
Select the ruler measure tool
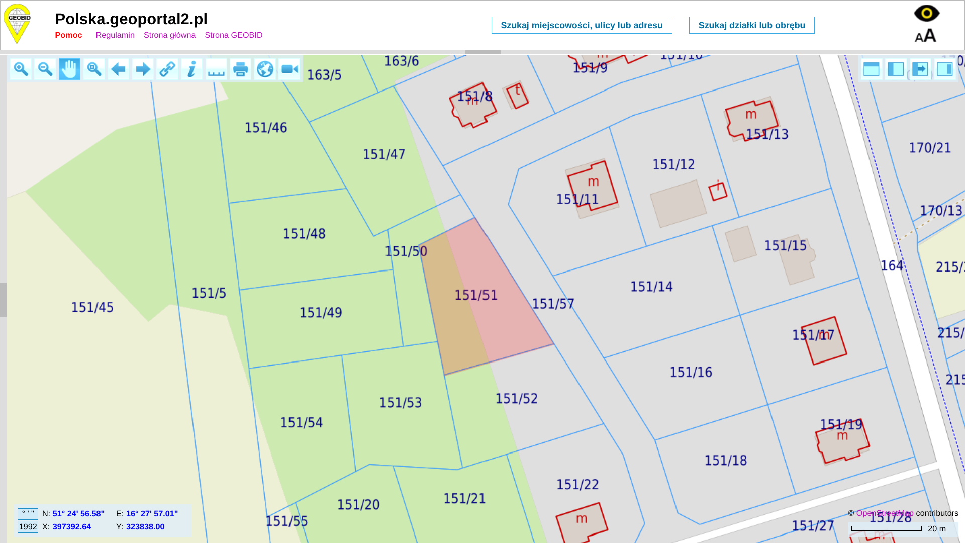click(216, 69)
